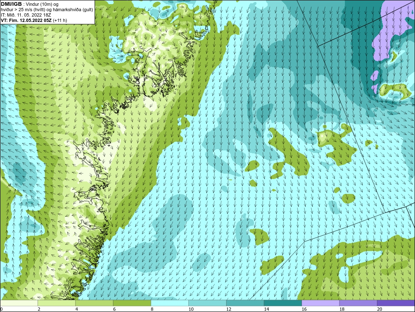Click the legend scale label '12'

[x=229, y=309]
